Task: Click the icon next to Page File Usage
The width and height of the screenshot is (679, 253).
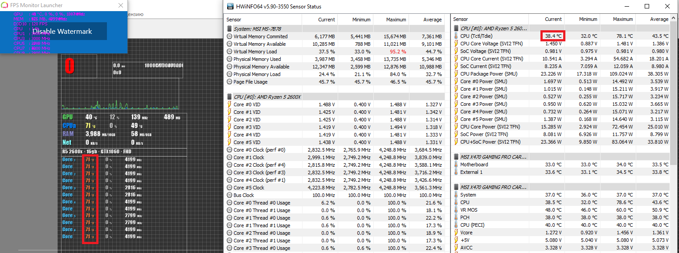Action: point(229,82)
